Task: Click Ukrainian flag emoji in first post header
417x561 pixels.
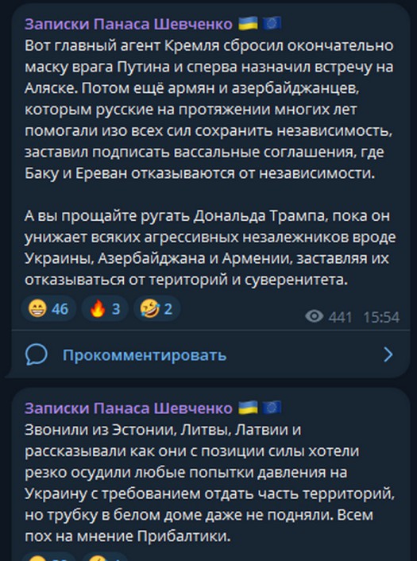Action: (248, 24)
